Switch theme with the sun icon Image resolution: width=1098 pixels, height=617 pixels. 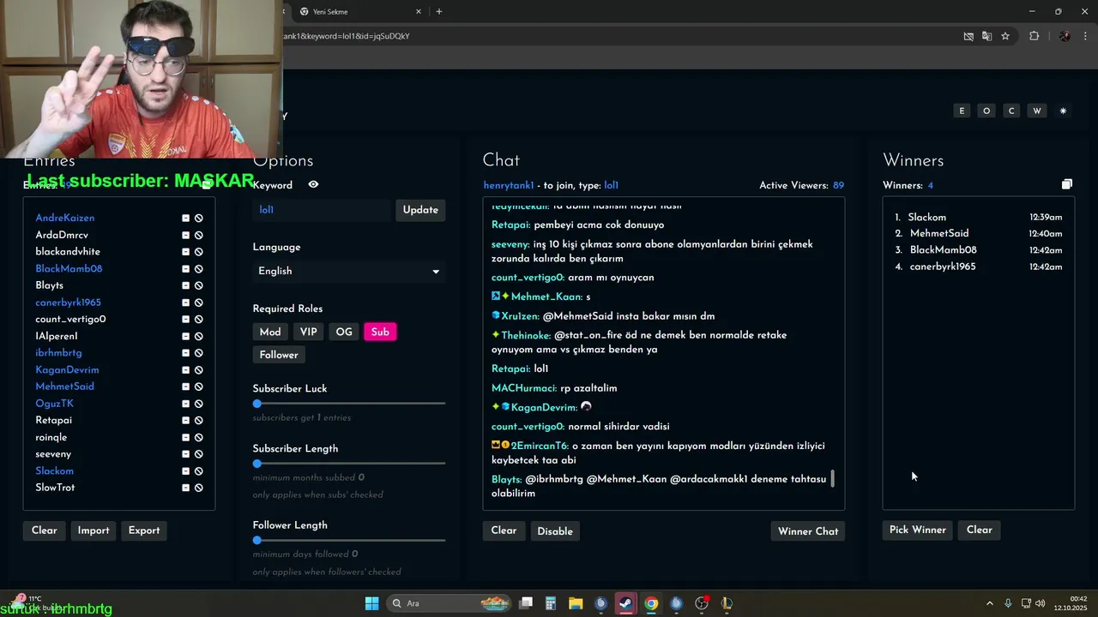click(x=1063, y=111)
